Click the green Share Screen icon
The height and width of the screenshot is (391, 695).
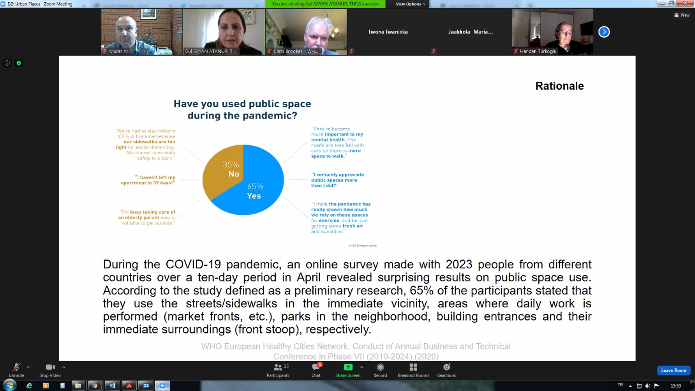click(348, 367)
